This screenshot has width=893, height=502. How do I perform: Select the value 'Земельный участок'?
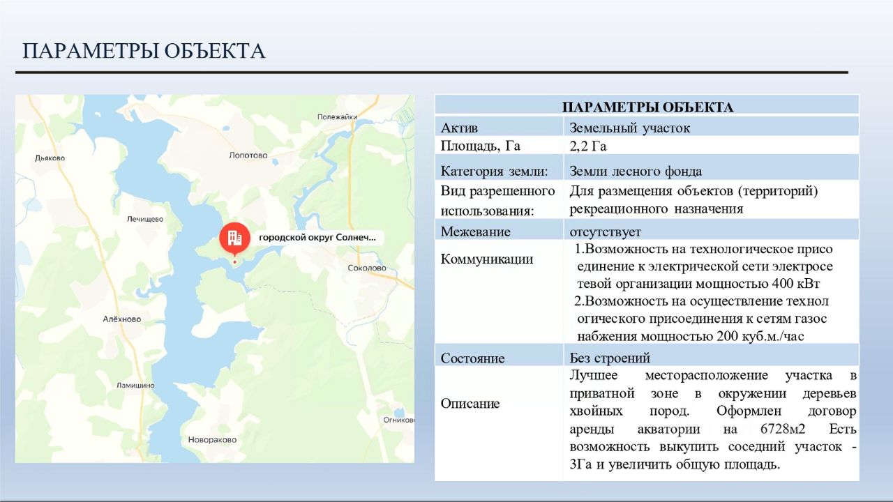(x=629, y=128)
